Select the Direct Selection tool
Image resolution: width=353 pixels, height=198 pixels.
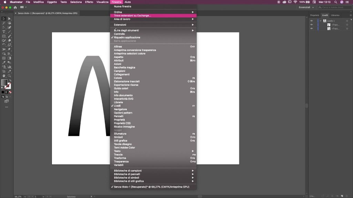(x=9, y=19)
